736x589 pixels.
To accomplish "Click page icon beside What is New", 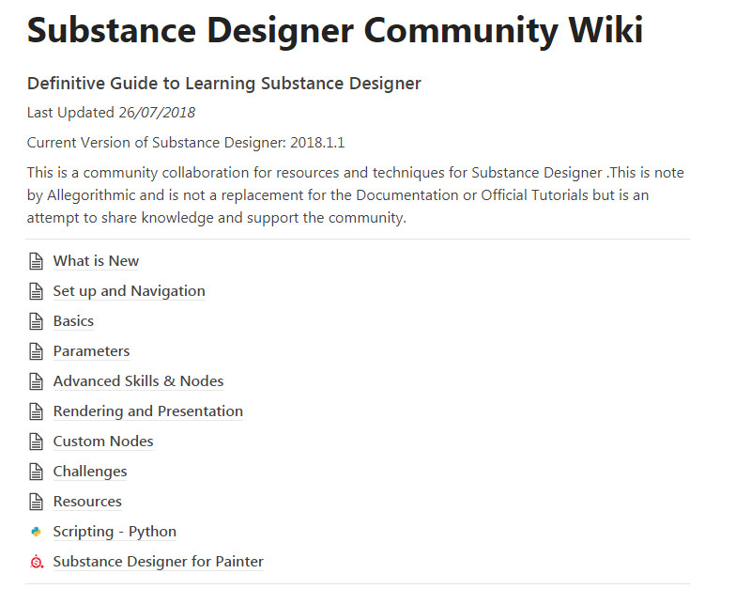I will pos(36,261).
